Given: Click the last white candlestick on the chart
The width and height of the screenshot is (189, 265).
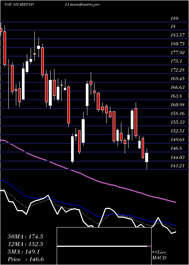Looking at the screenshot, I should tap(147, 157).
